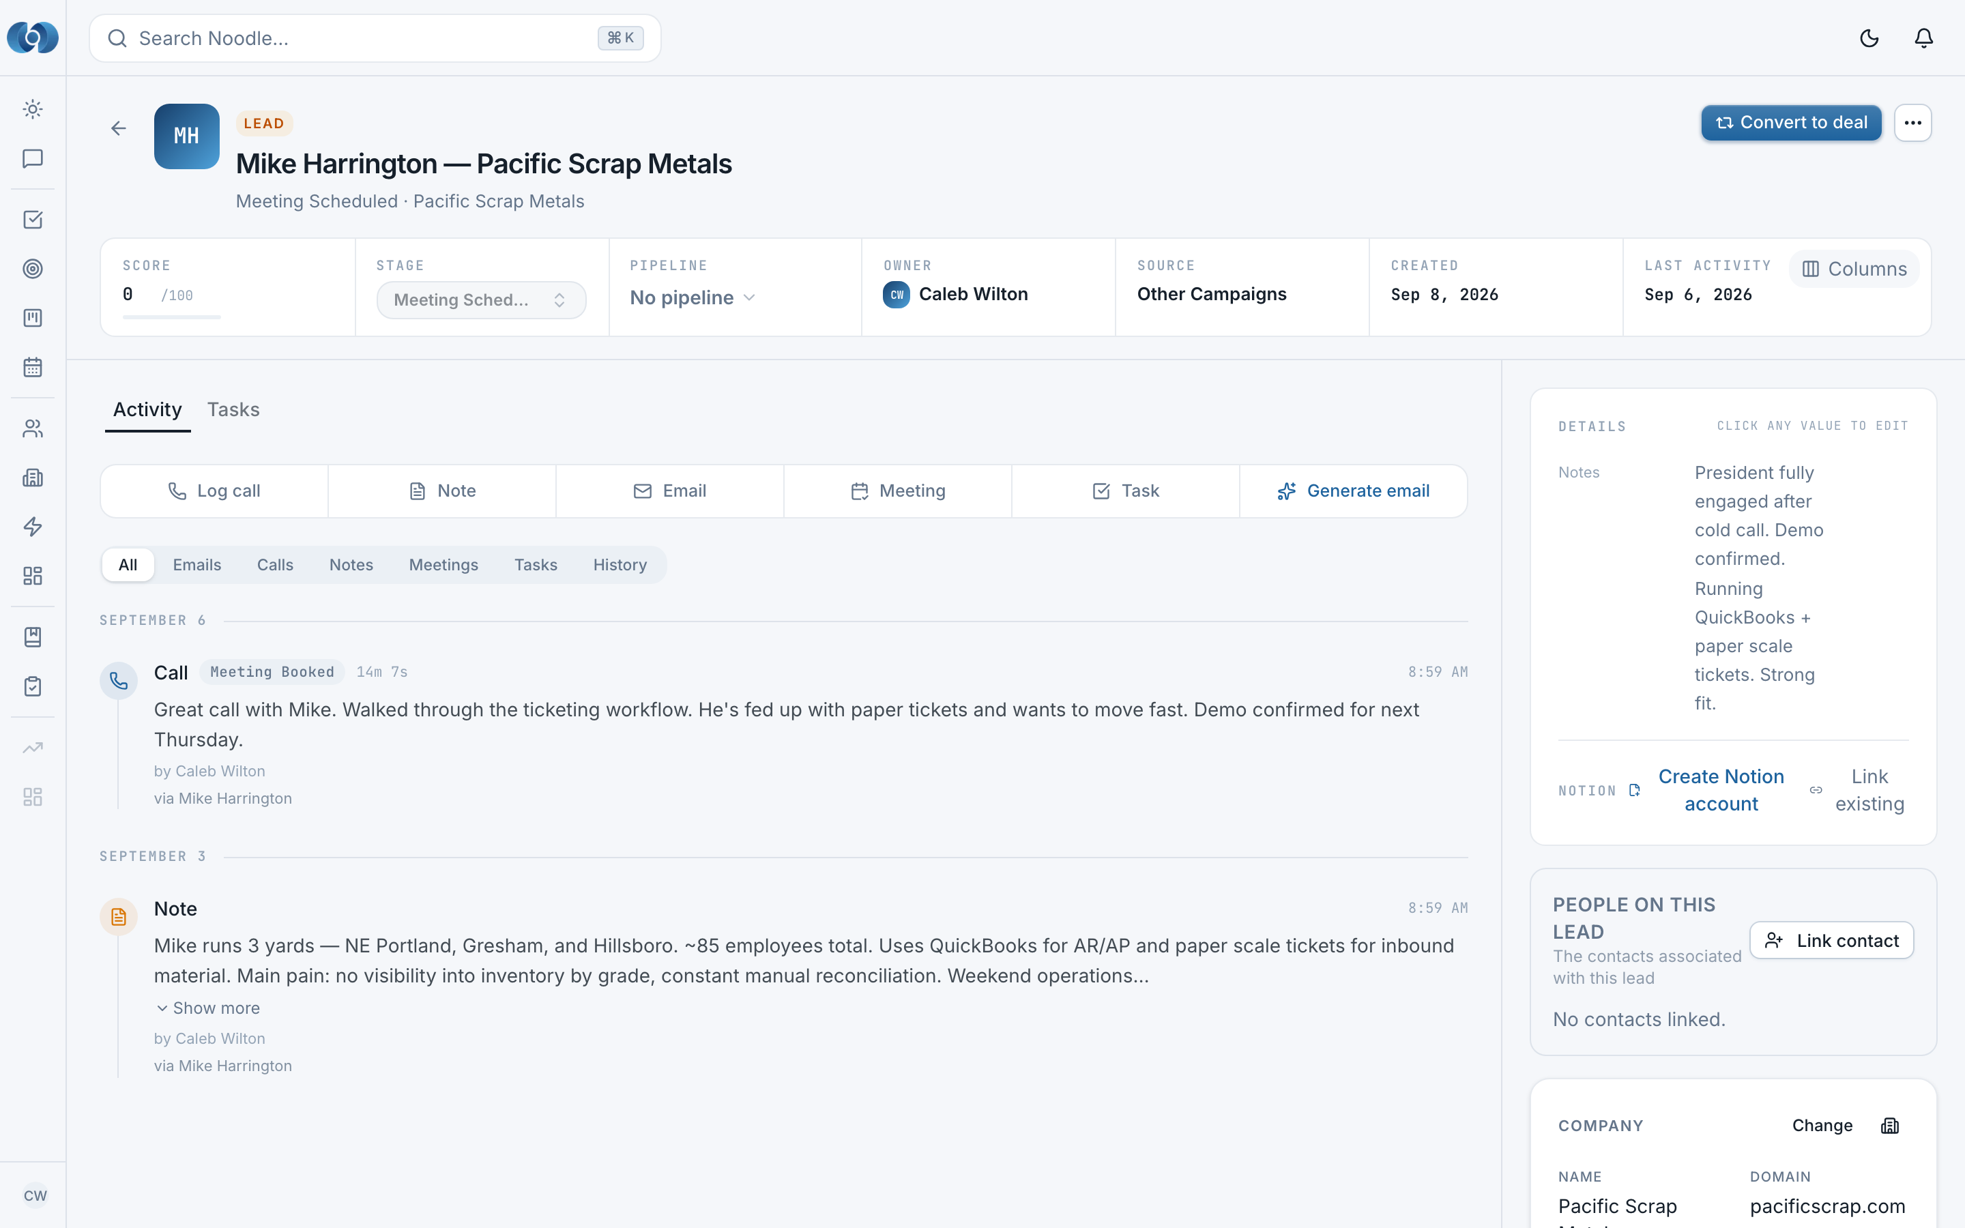Filter activity by Calls
The image size is (1965, 1228).
(x=274, y=564)
